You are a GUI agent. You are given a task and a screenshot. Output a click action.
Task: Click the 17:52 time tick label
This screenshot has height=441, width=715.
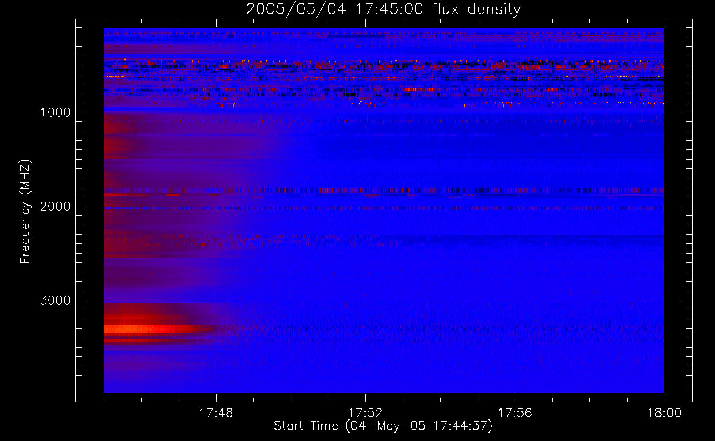(365, 413)
